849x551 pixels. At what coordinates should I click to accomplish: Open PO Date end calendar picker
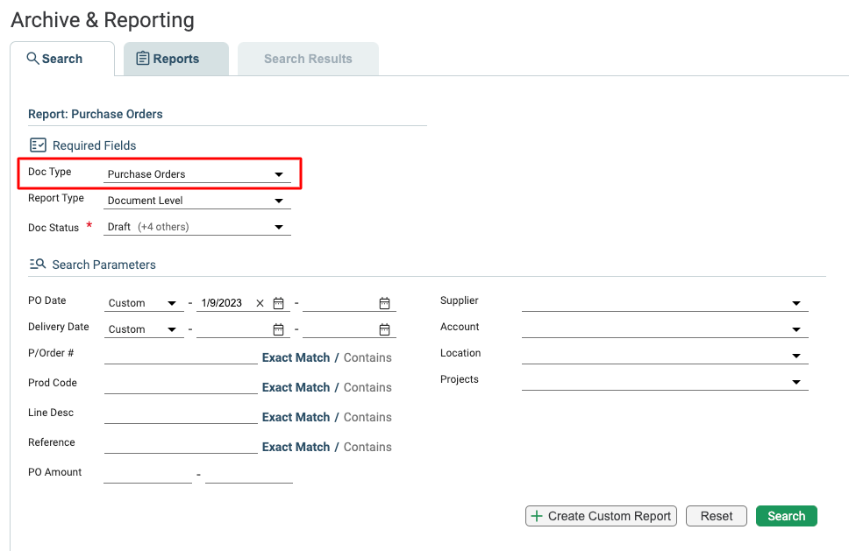click(x=384, y=303)
